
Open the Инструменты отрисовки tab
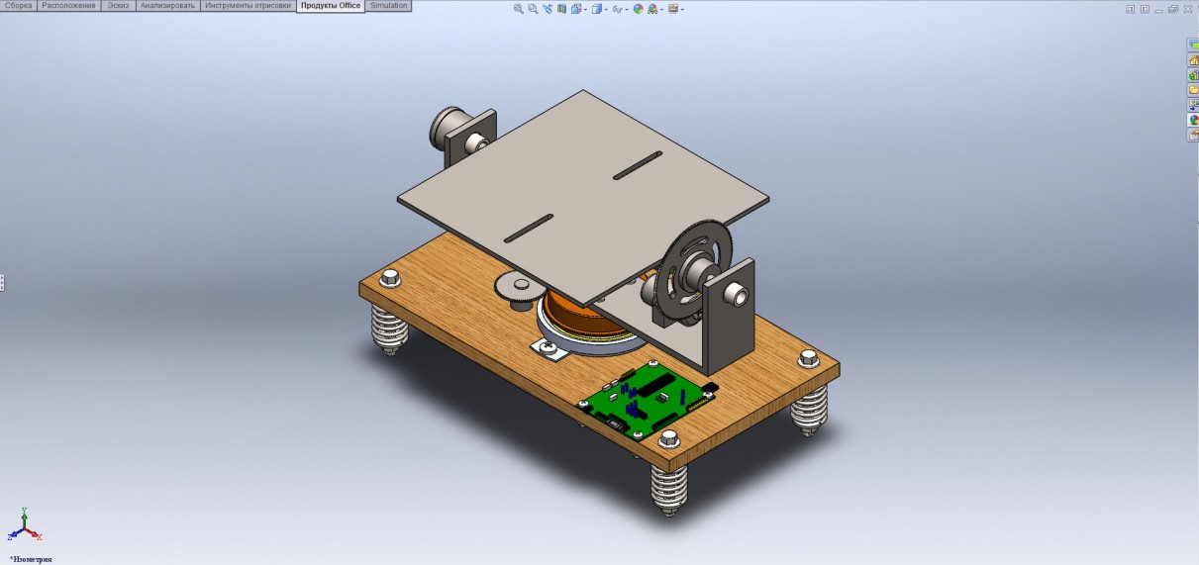(x=249, y=6)
